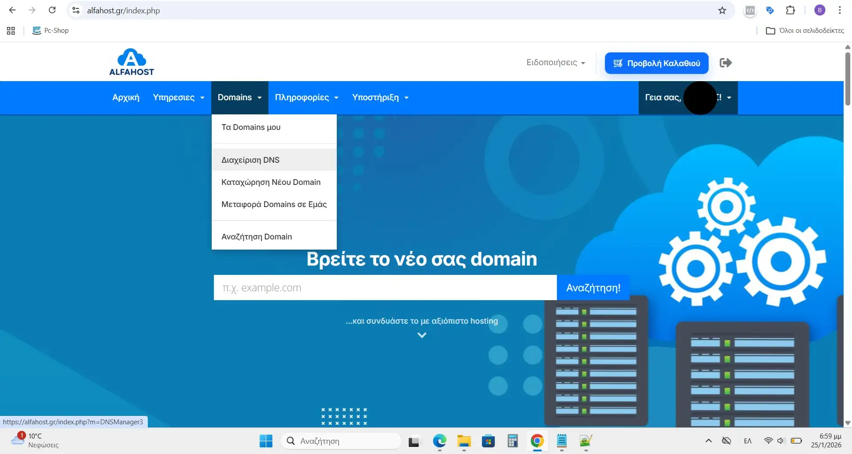Bookmark the page with the star icon
The image size is (852, 454).
[722, 10]
